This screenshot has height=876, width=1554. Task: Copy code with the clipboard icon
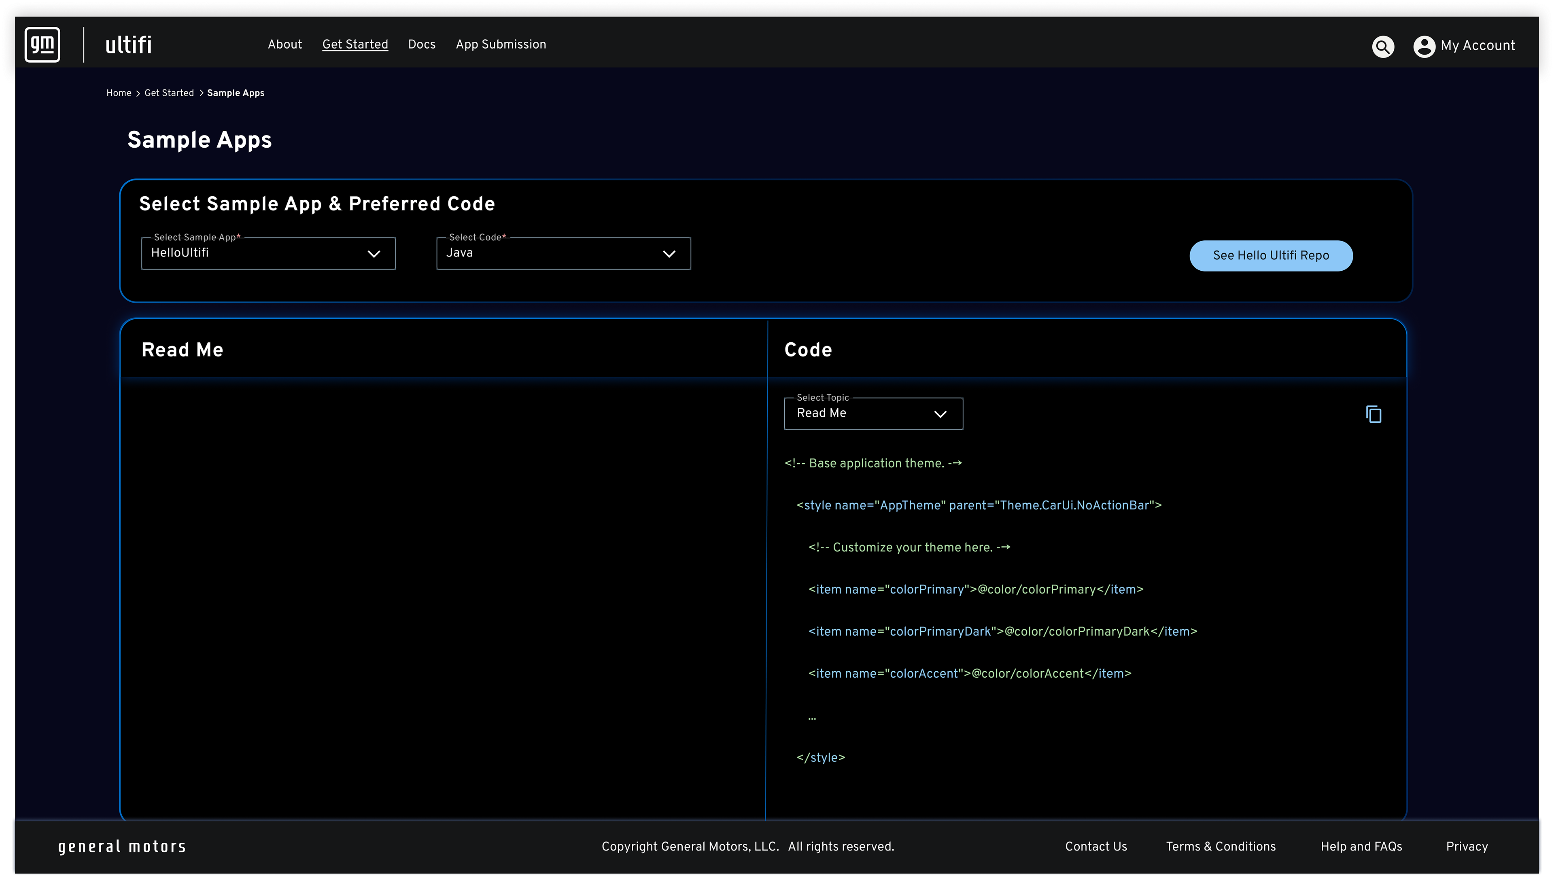pos(1374,414)
